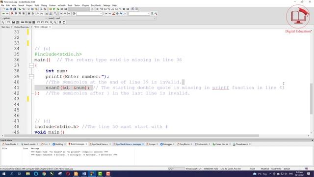Click the Zoom in magnifier icon
This screenshot has height=177, width=314.
coord(51,22)
